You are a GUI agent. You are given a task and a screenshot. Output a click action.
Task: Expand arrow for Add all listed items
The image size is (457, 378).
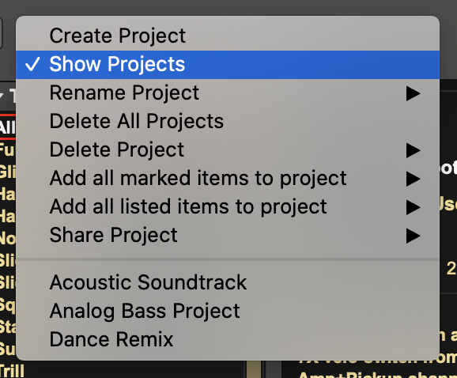tap(413, 207)
